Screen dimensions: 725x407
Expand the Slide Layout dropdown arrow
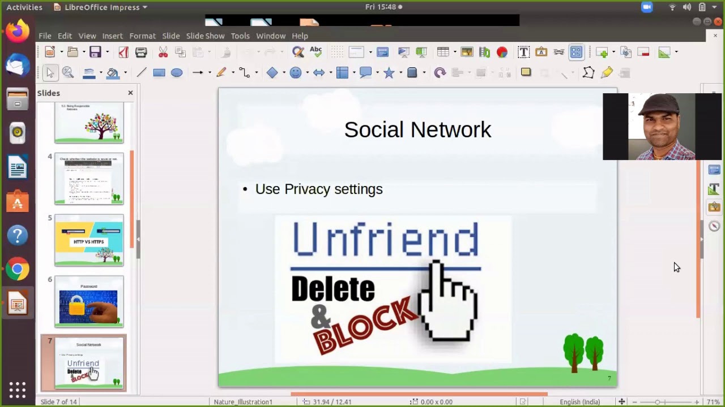[x=676, y=52]
